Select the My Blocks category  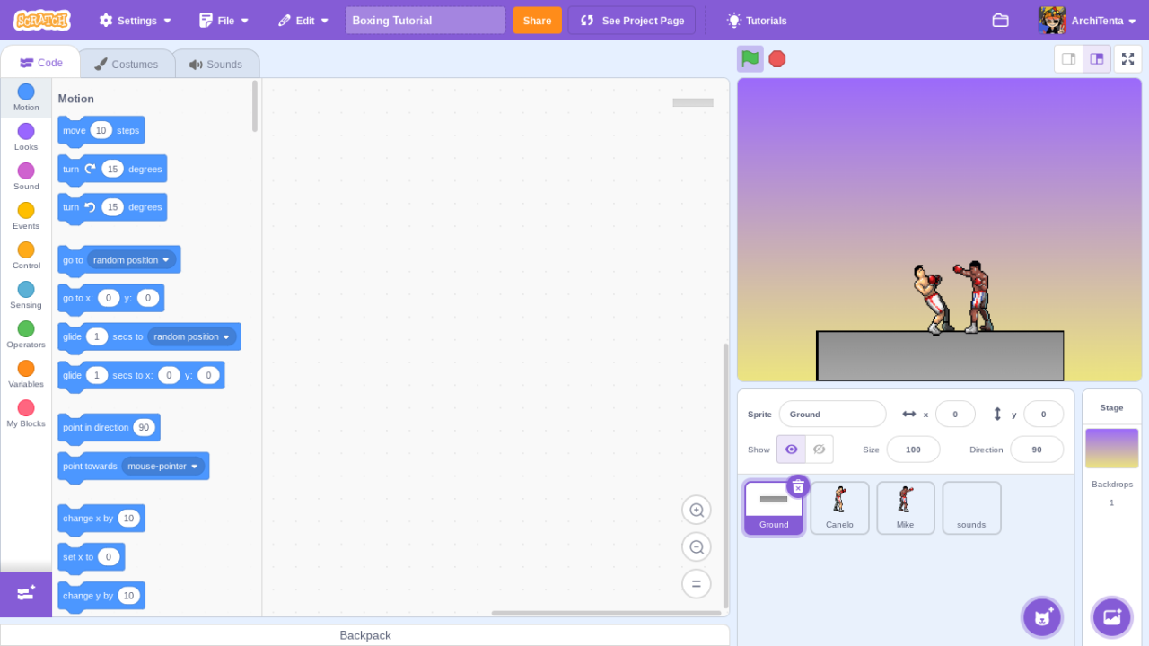26,414
